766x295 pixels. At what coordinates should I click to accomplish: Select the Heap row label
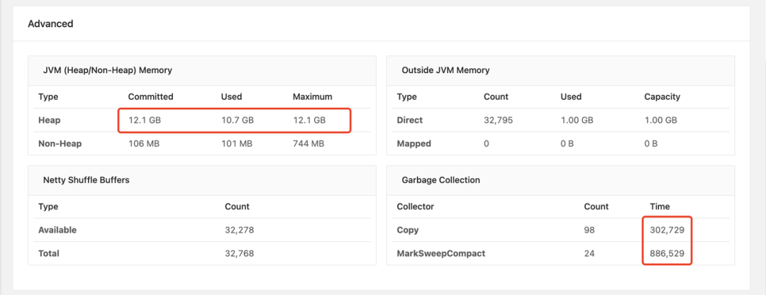(x=49, y=121)
